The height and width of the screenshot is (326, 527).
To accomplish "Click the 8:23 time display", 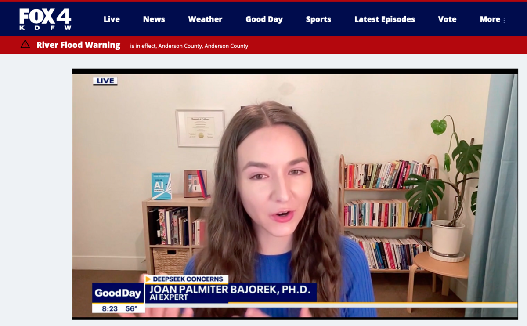I will pyautogui.click(x=110, y=308).
